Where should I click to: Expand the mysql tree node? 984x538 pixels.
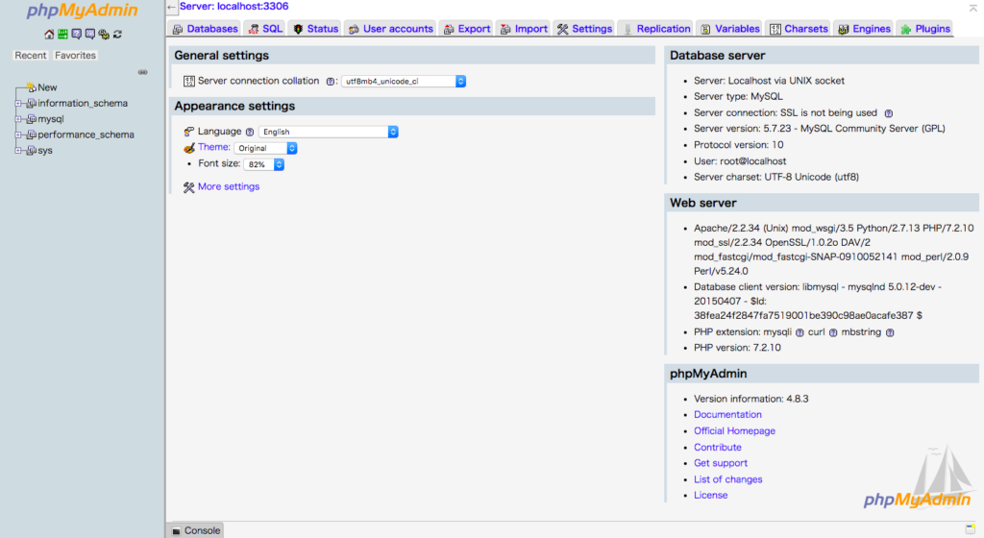point(18,119)
